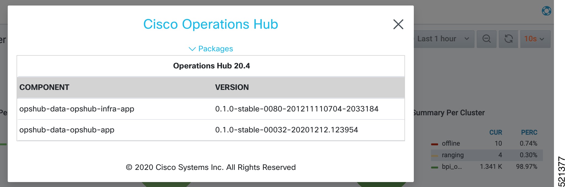565x187 pixels.
Task: Click the chevron on the Last 1 hour selector
Action: point(467,39)
